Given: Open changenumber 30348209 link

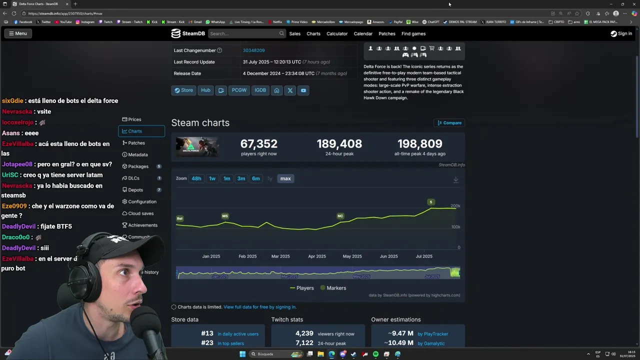Looking at the screenshot, I should 253,50.
